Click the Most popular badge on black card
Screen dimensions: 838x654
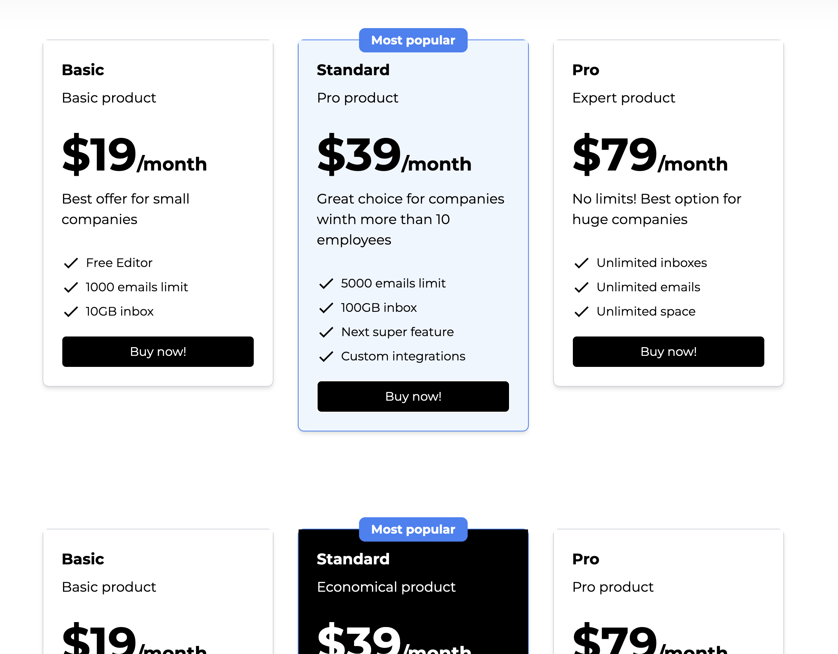[x=413, y=529]
